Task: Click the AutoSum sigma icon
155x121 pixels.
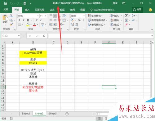Action: click(x=126, y=16)
